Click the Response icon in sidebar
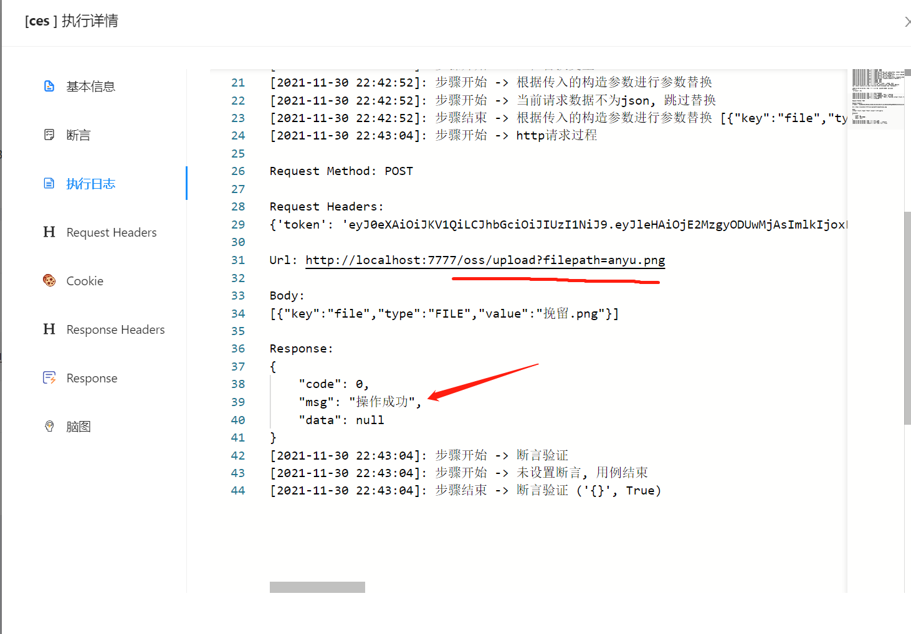Screen dimensions: 911x634 tap(49, 377)
